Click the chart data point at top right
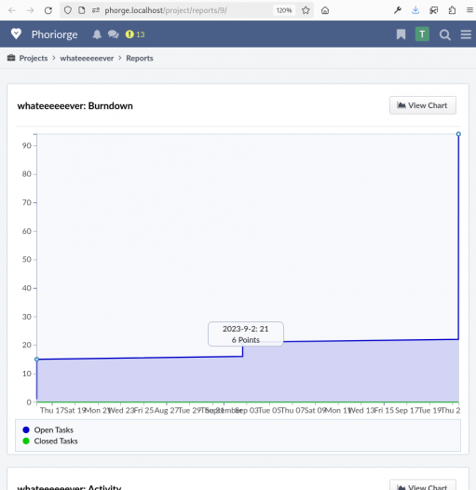476x490 pixels. coord(458,134)
